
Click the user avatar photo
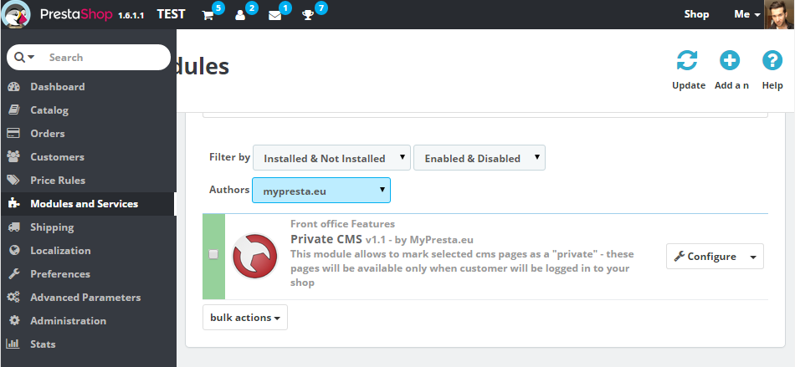(x=779, y=14)
